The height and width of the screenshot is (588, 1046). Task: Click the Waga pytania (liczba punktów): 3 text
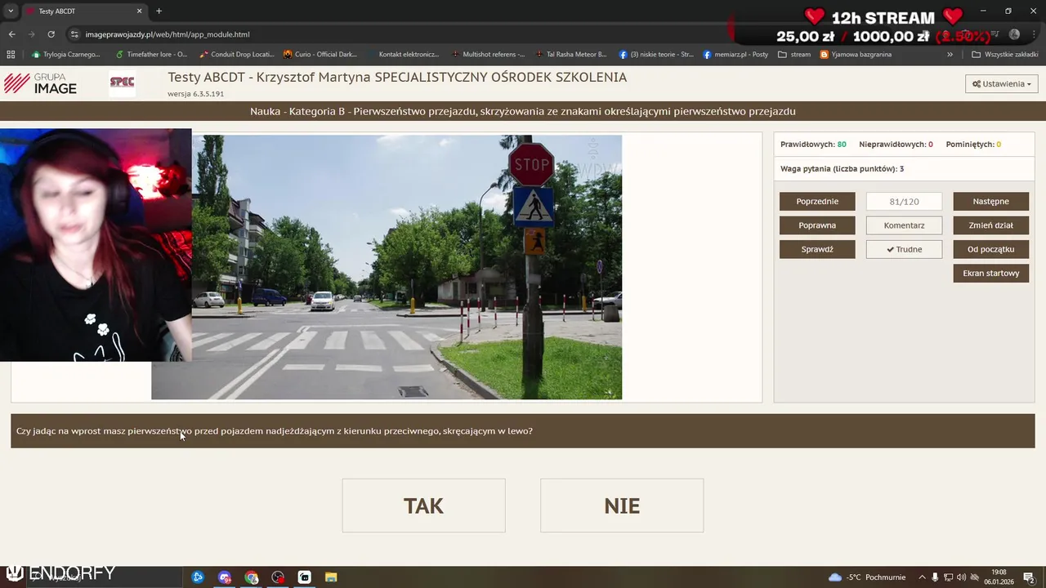tap(842, 169)
